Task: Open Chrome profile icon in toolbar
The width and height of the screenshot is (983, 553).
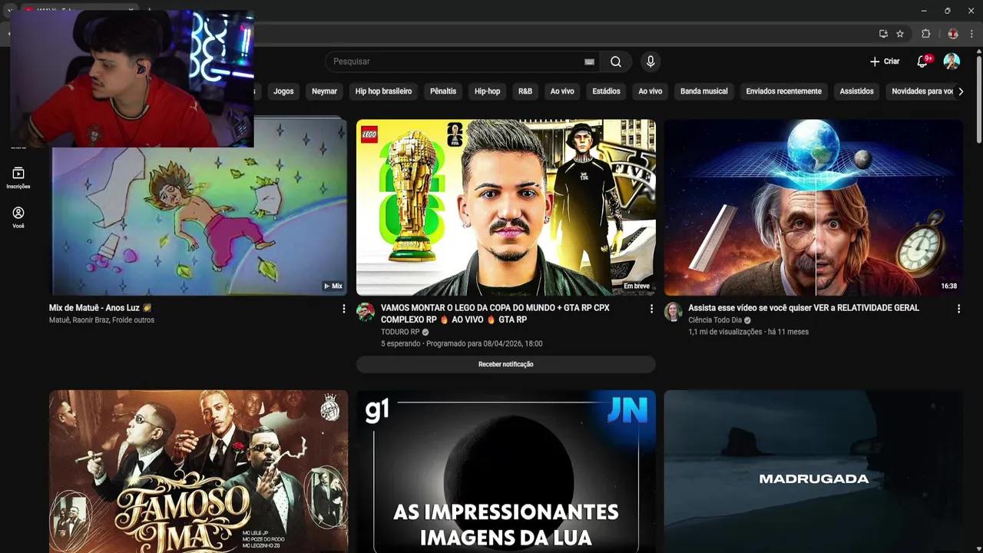Action: (x=953, y=34)
